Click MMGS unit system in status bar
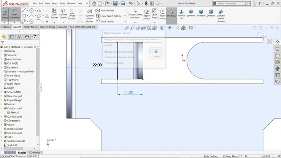Viewport: 281px width, 158px height. [x=266, y=156]
